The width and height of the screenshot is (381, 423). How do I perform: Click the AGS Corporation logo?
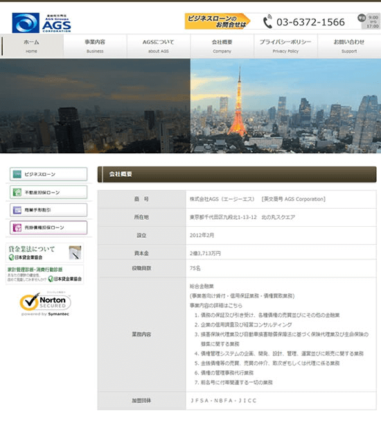[42, 23]
